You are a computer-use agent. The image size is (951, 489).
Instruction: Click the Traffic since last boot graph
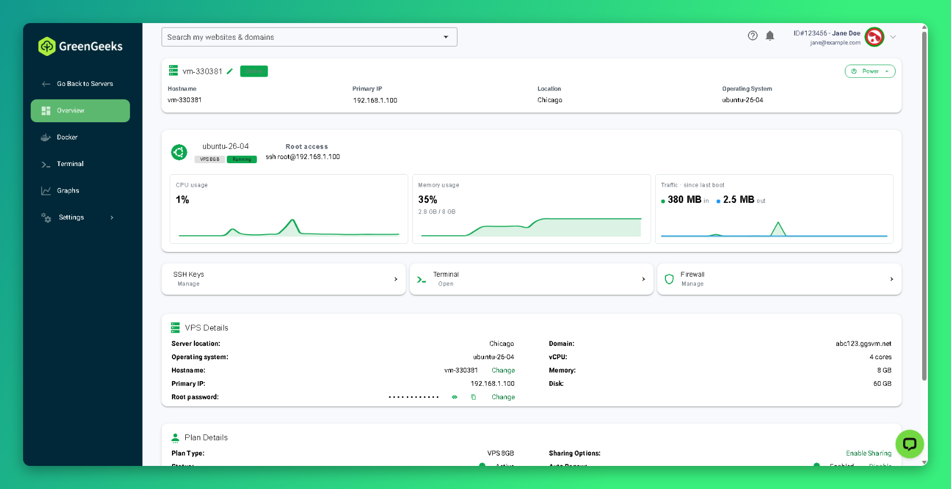point(774,229)
